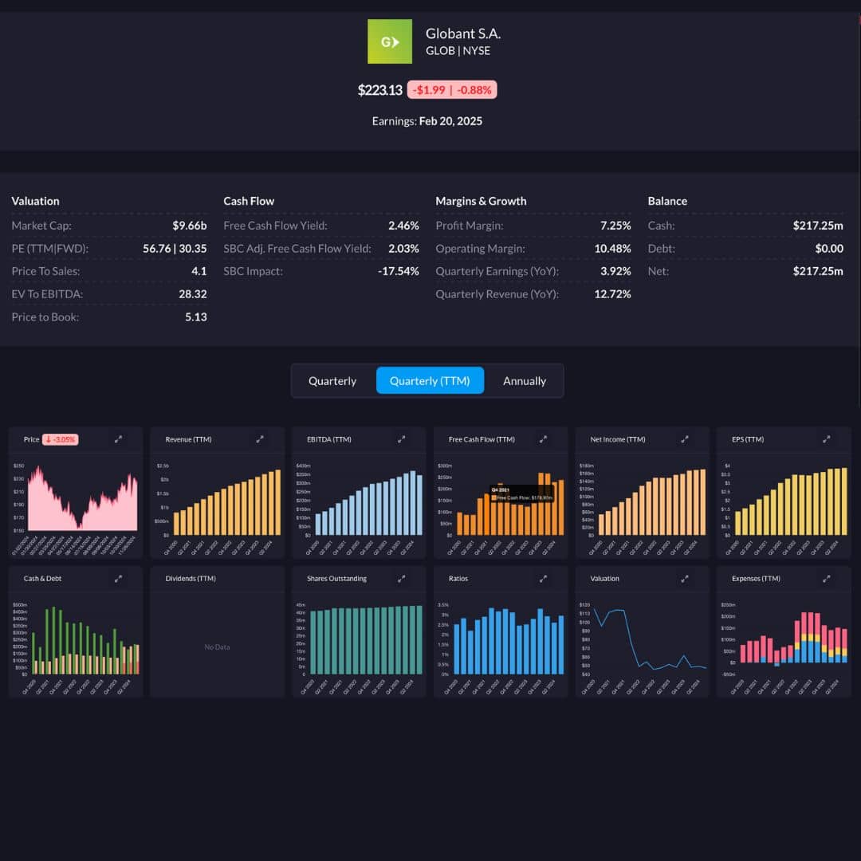Screen dimensions: 861x861
Task: Click the -3.05% badge on Price chart
Action: [61, 439]
